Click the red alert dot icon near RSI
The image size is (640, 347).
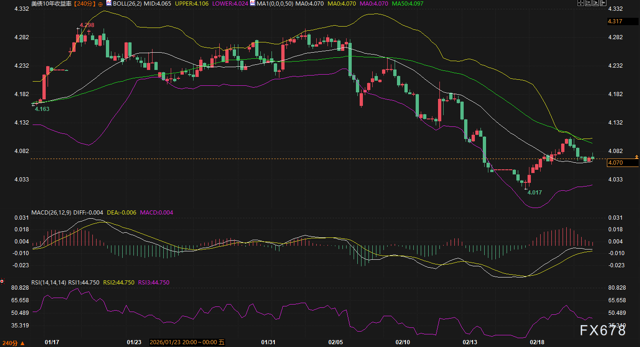tap(2, 281)
